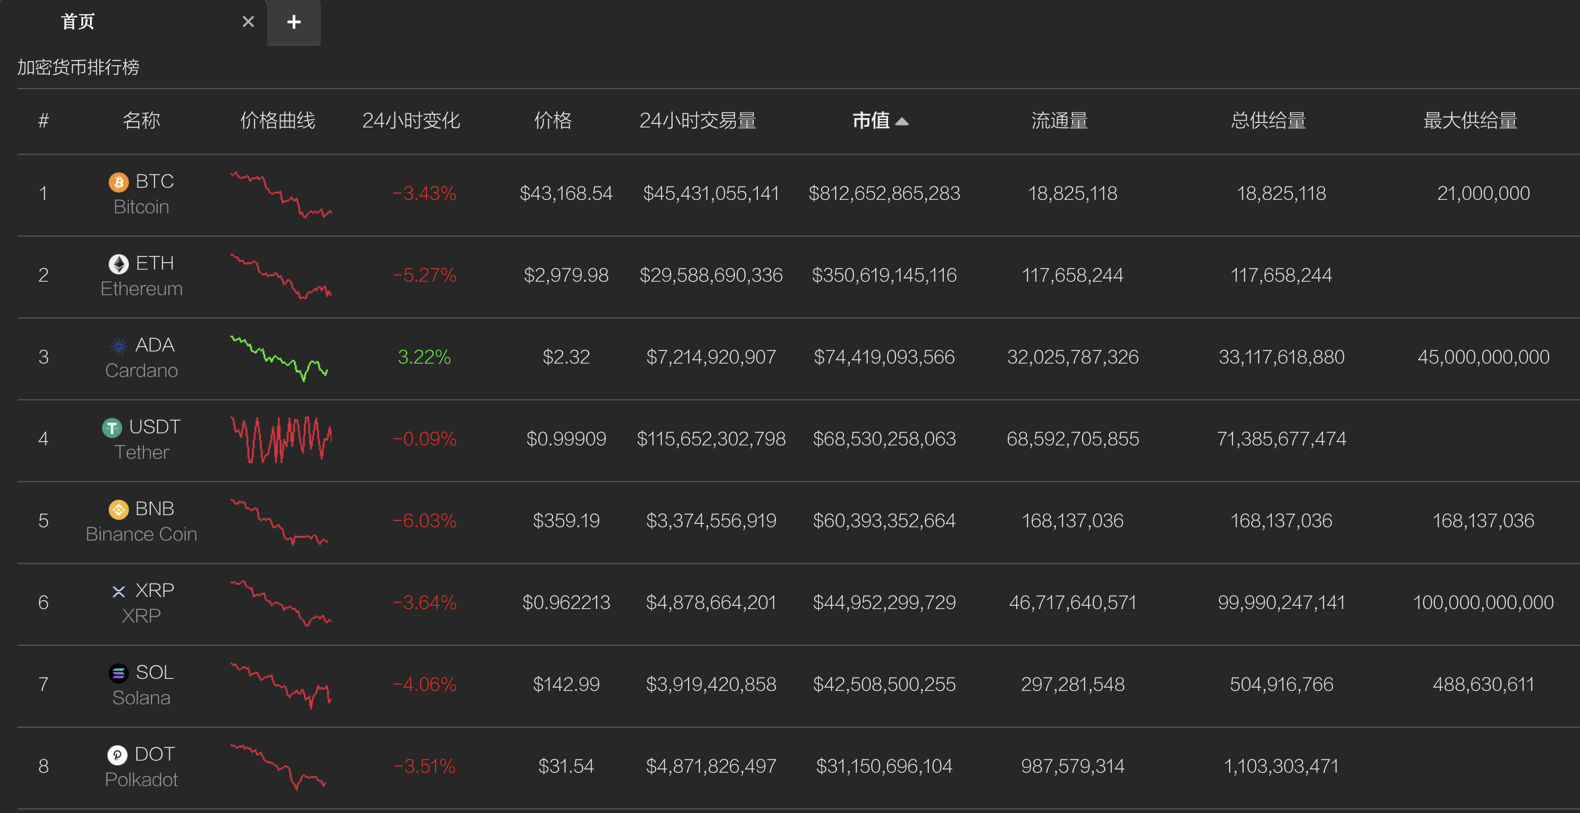Viewport: 1580px width, 813px height.
Task: Click Polkadot's -3.51% change value
Action: (x=424, y=767)
